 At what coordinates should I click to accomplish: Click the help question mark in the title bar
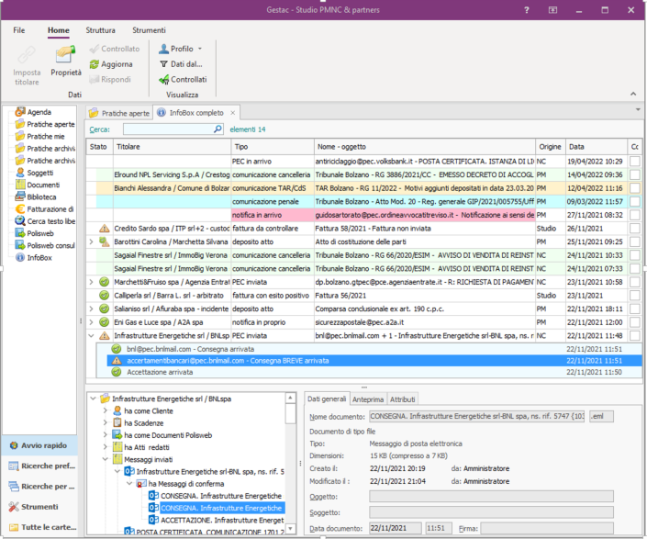pos(527,10)
